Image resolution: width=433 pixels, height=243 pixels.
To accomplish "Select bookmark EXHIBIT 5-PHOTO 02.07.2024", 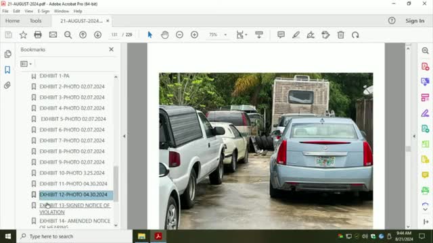I will coord(73,119).
